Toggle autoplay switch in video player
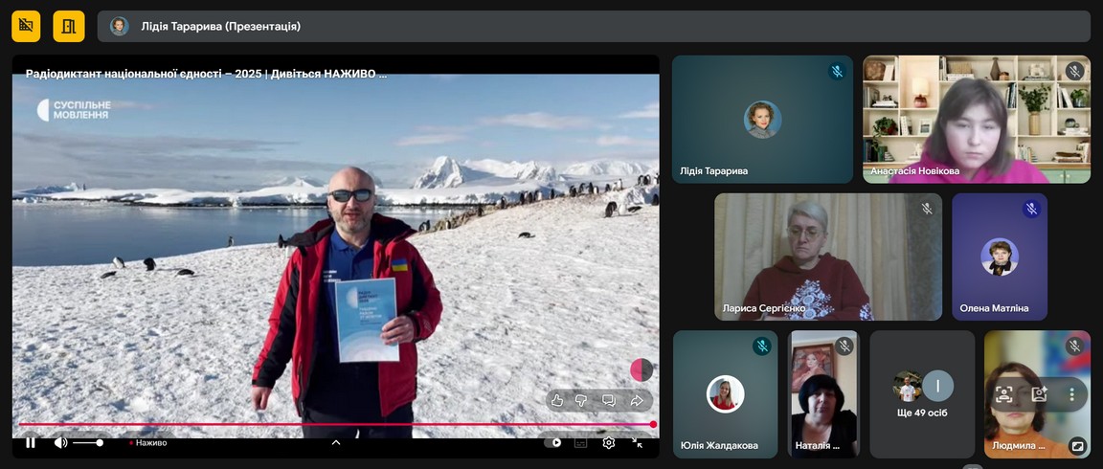The height and width of the screenshot is (469, 1103). click(552, 442)
